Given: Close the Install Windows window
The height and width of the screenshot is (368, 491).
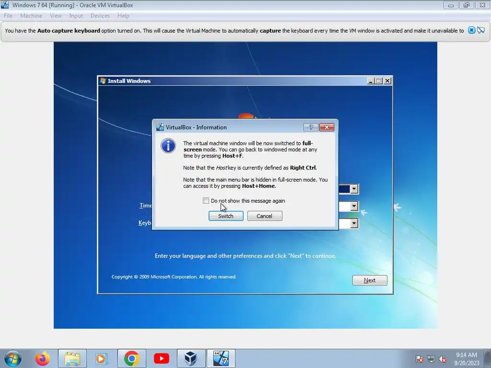Looking at the screenshot, I should pos(387,80).
